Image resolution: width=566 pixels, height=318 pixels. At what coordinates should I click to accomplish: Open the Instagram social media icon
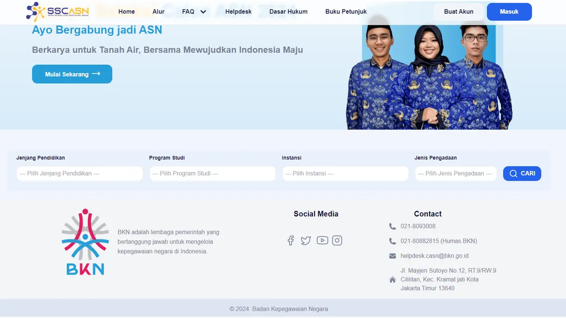pyautogui.click(x=337, y=240)
